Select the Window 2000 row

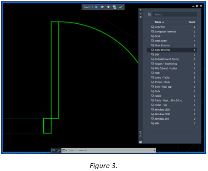pyautogui.click(x=172, y=114)
